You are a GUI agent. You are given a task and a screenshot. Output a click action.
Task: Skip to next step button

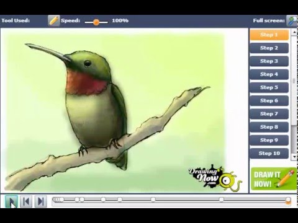40,201
